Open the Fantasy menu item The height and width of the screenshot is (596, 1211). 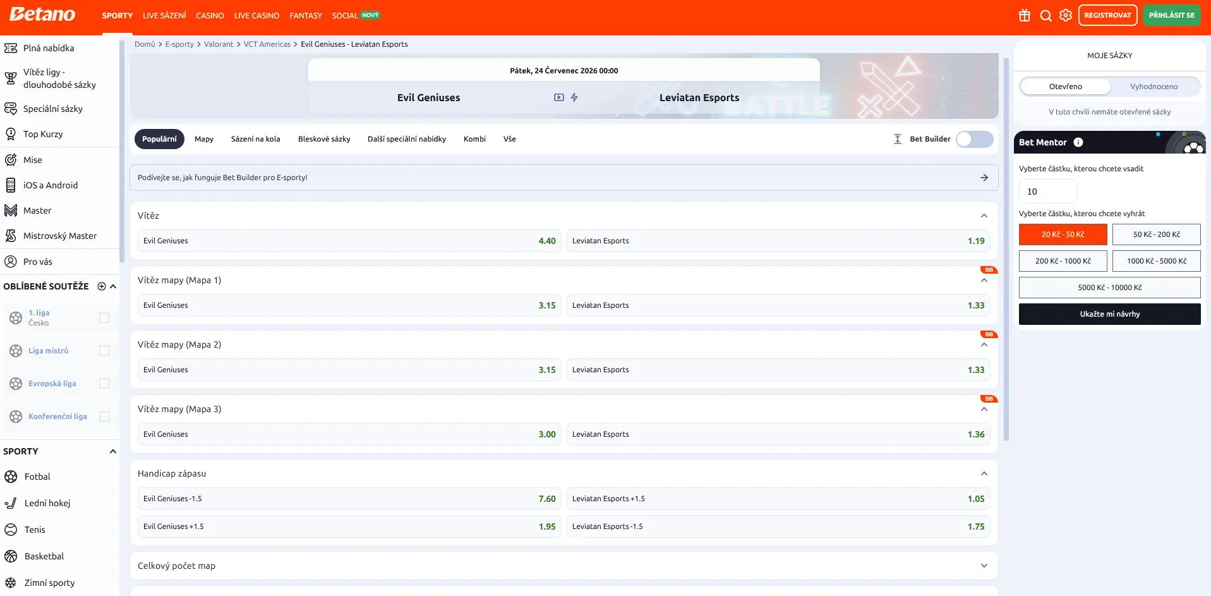coord(306,15)
